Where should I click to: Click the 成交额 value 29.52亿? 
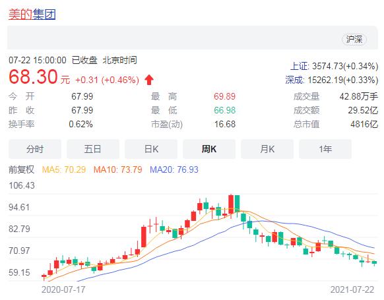tap(363, 110)
